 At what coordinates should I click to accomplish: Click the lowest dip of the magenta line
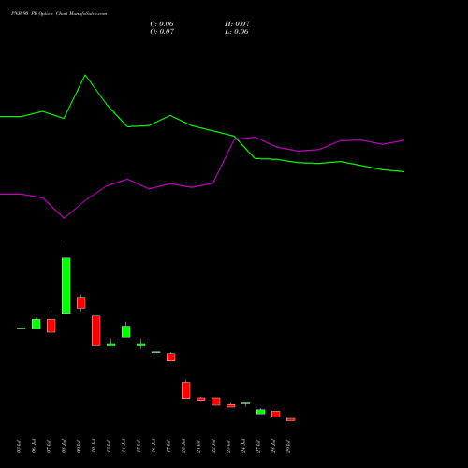(x=64, y=218)
